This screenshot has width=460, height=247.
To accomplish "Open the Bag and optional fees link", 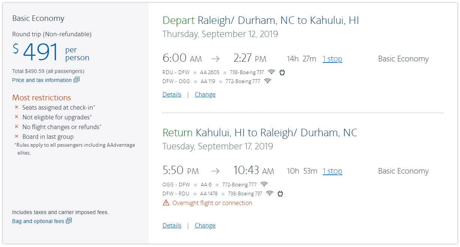I will [x=38, y=221].
